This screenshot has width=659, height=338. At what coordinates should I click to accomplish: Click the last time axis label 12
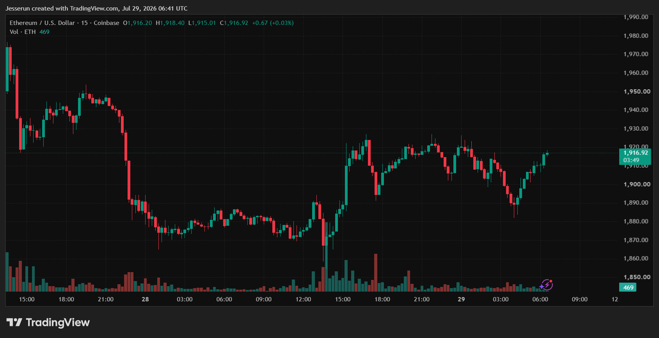tap(615, 300)
